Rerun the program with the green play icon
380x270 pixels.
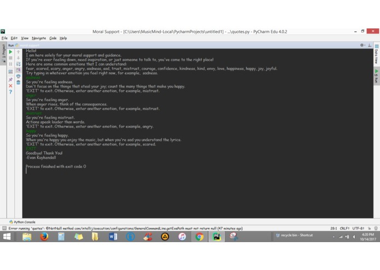(x=10, y=52)
